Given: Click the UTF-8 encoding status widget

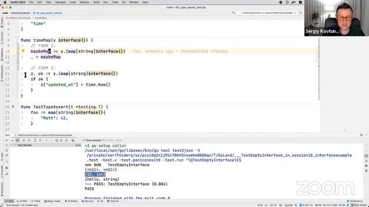Looking at the screenshot, I should tap(273, 205).
